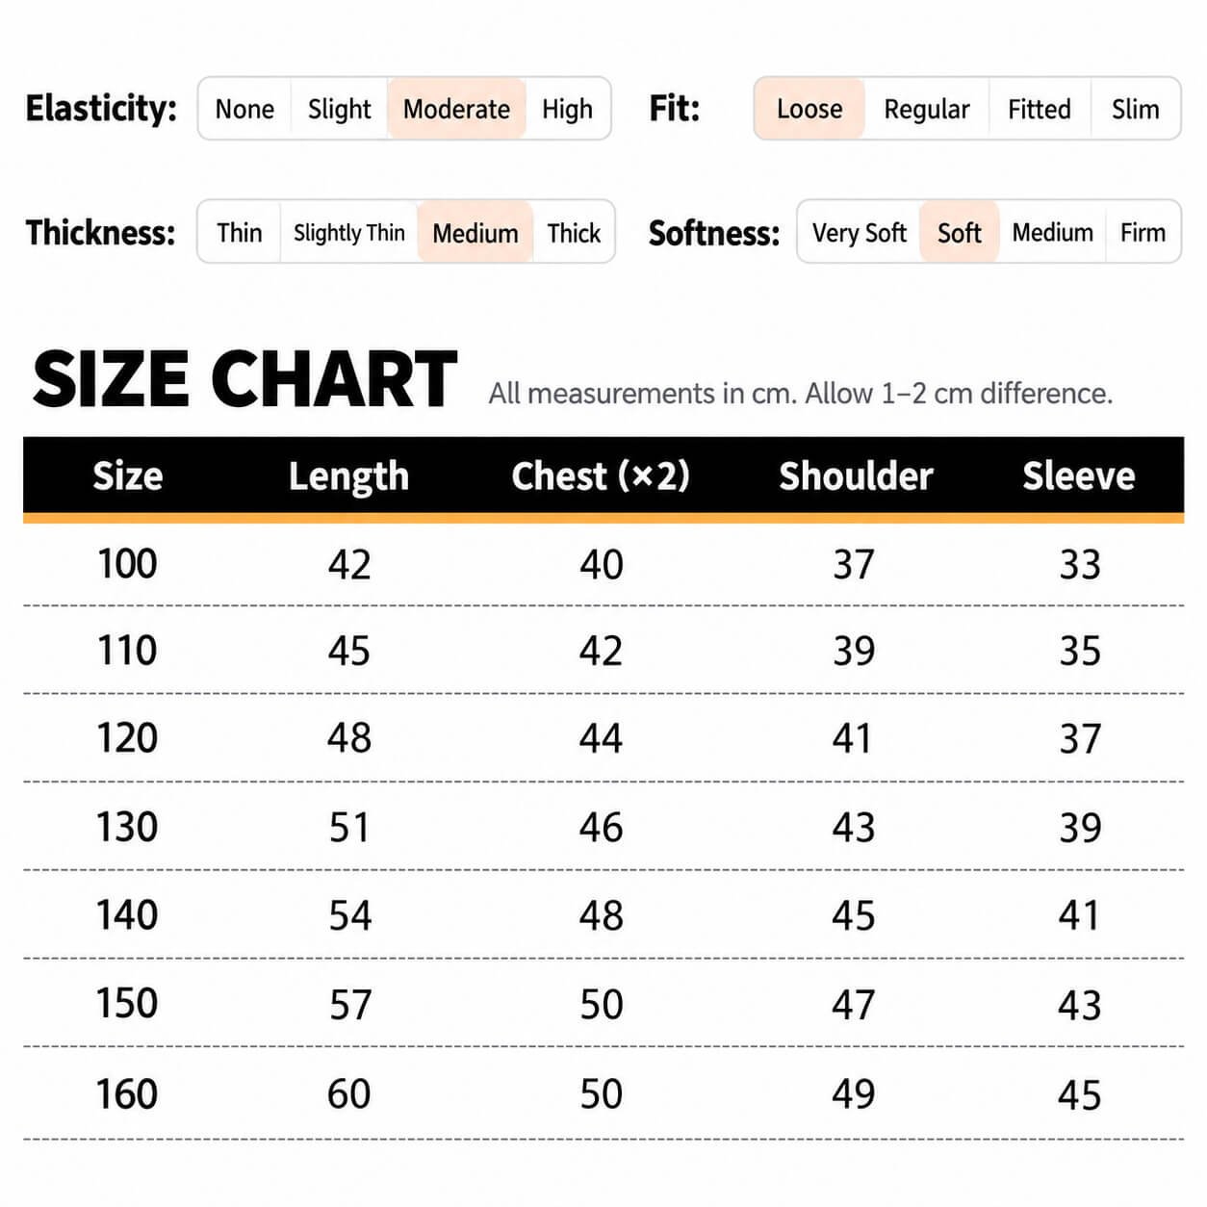Select Slight elasticity option
1207x1207 pixels.
[339, 109]
